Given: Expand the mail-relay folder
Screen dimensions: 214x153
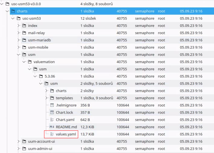Looking at the screenshot, I should pos(18,33).
